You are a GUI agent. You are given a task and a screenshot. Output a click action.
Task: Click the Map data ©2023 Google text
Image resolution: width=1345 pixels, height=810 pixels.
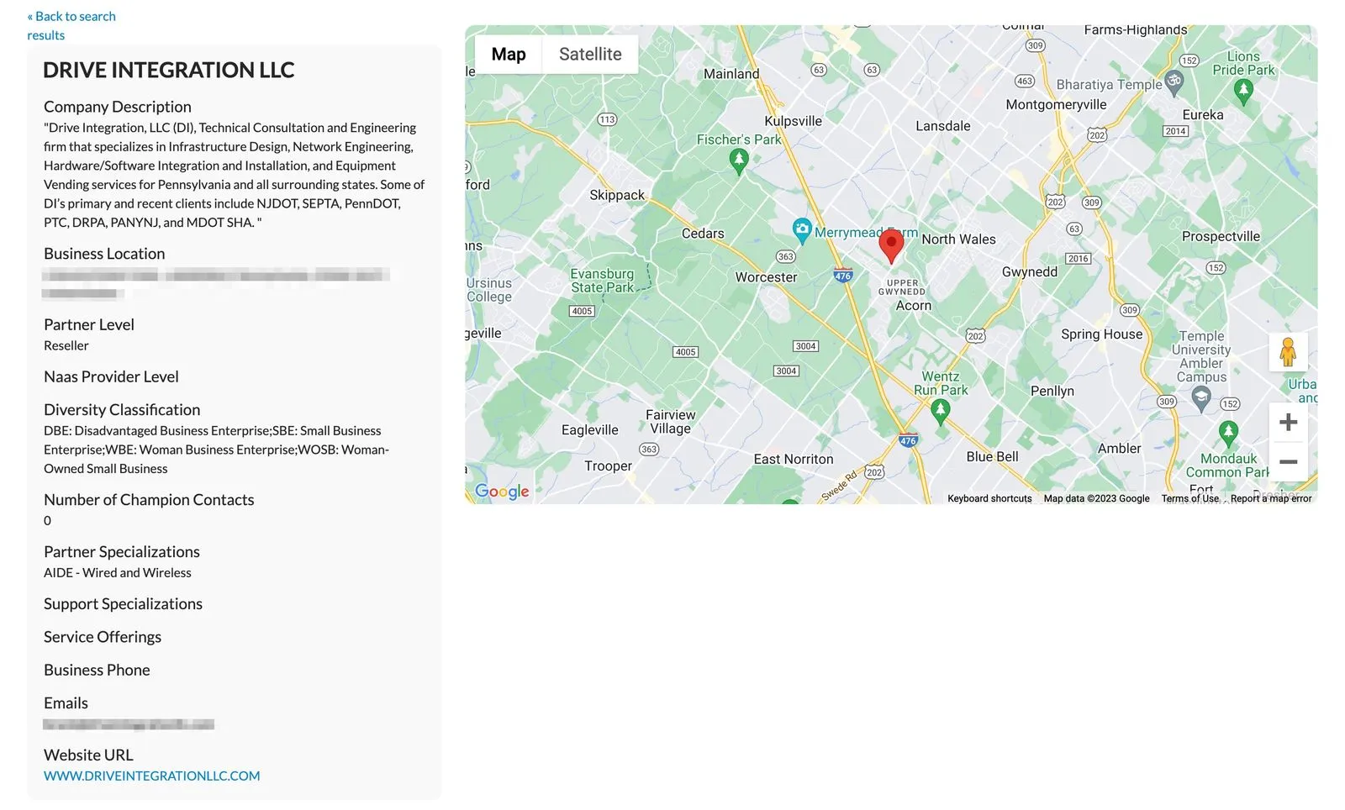pos(1096,498)
